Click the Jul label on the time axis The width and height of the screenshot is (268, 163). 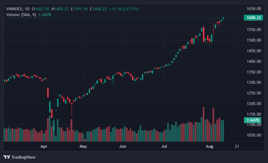pyautogui.click(x=164, y=146)
